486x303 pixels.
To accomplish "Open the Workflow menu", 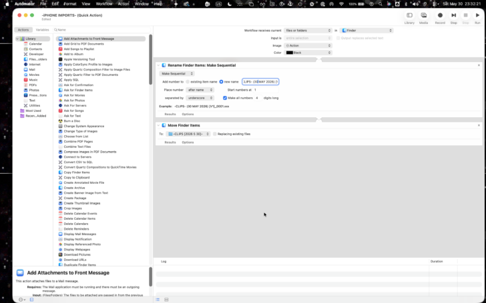I will coord(104,4).
